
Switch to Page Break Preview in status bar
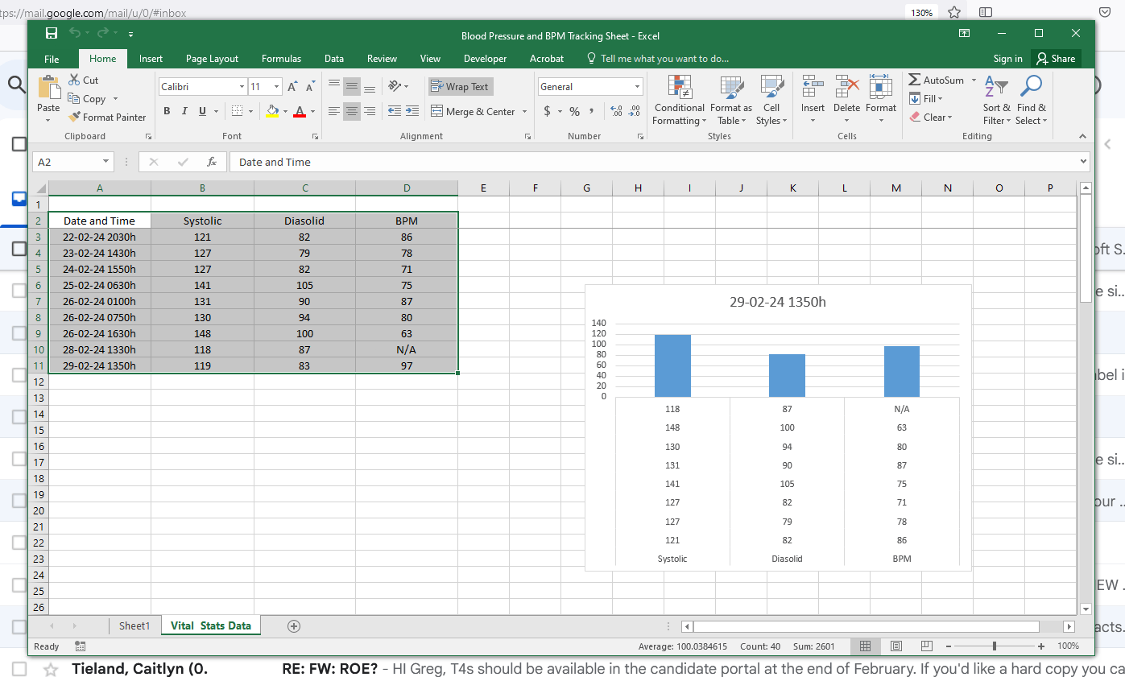(927, 646)
